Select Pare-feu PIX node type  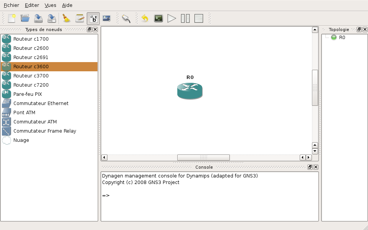click(x=49, y=94)
